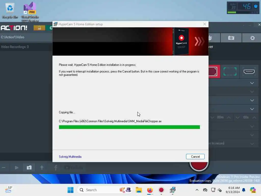Click the HyperCam setup title bar icon
The width and height of the screenshot is (261, 196).
[55, 24]
